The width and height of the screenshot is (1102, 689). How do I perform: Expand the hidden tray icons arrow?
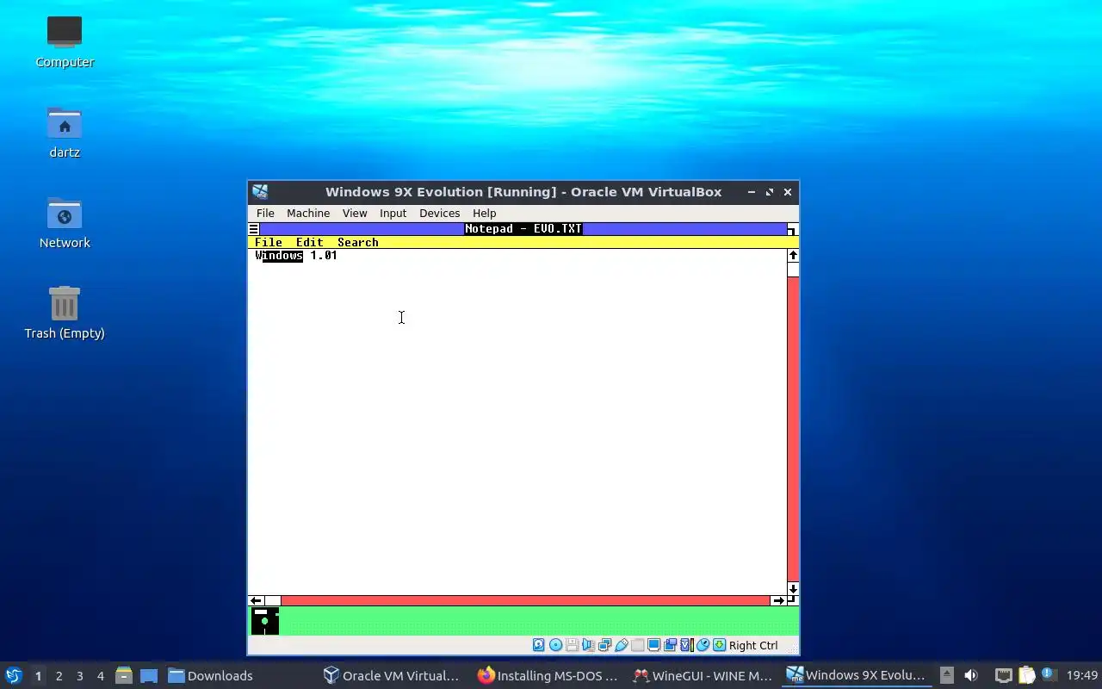point(946,675)
